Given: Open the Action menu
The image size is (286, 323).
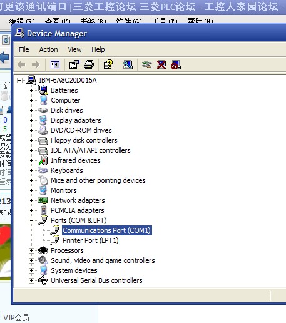Looking at the screenshot, I should (x=48, y=49).
